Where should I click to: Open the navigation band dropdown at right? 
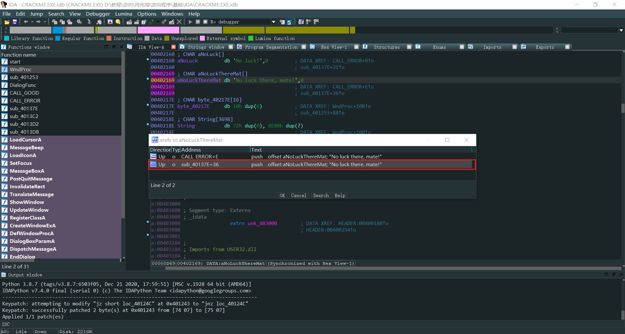point(621,30)
